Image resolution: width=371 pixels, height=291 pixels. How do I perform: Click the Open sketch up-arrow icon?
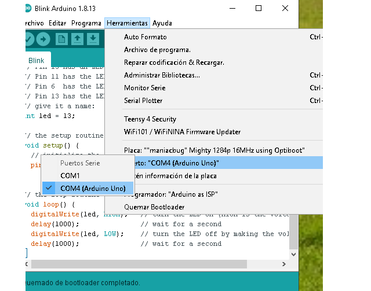coord(77,39)
